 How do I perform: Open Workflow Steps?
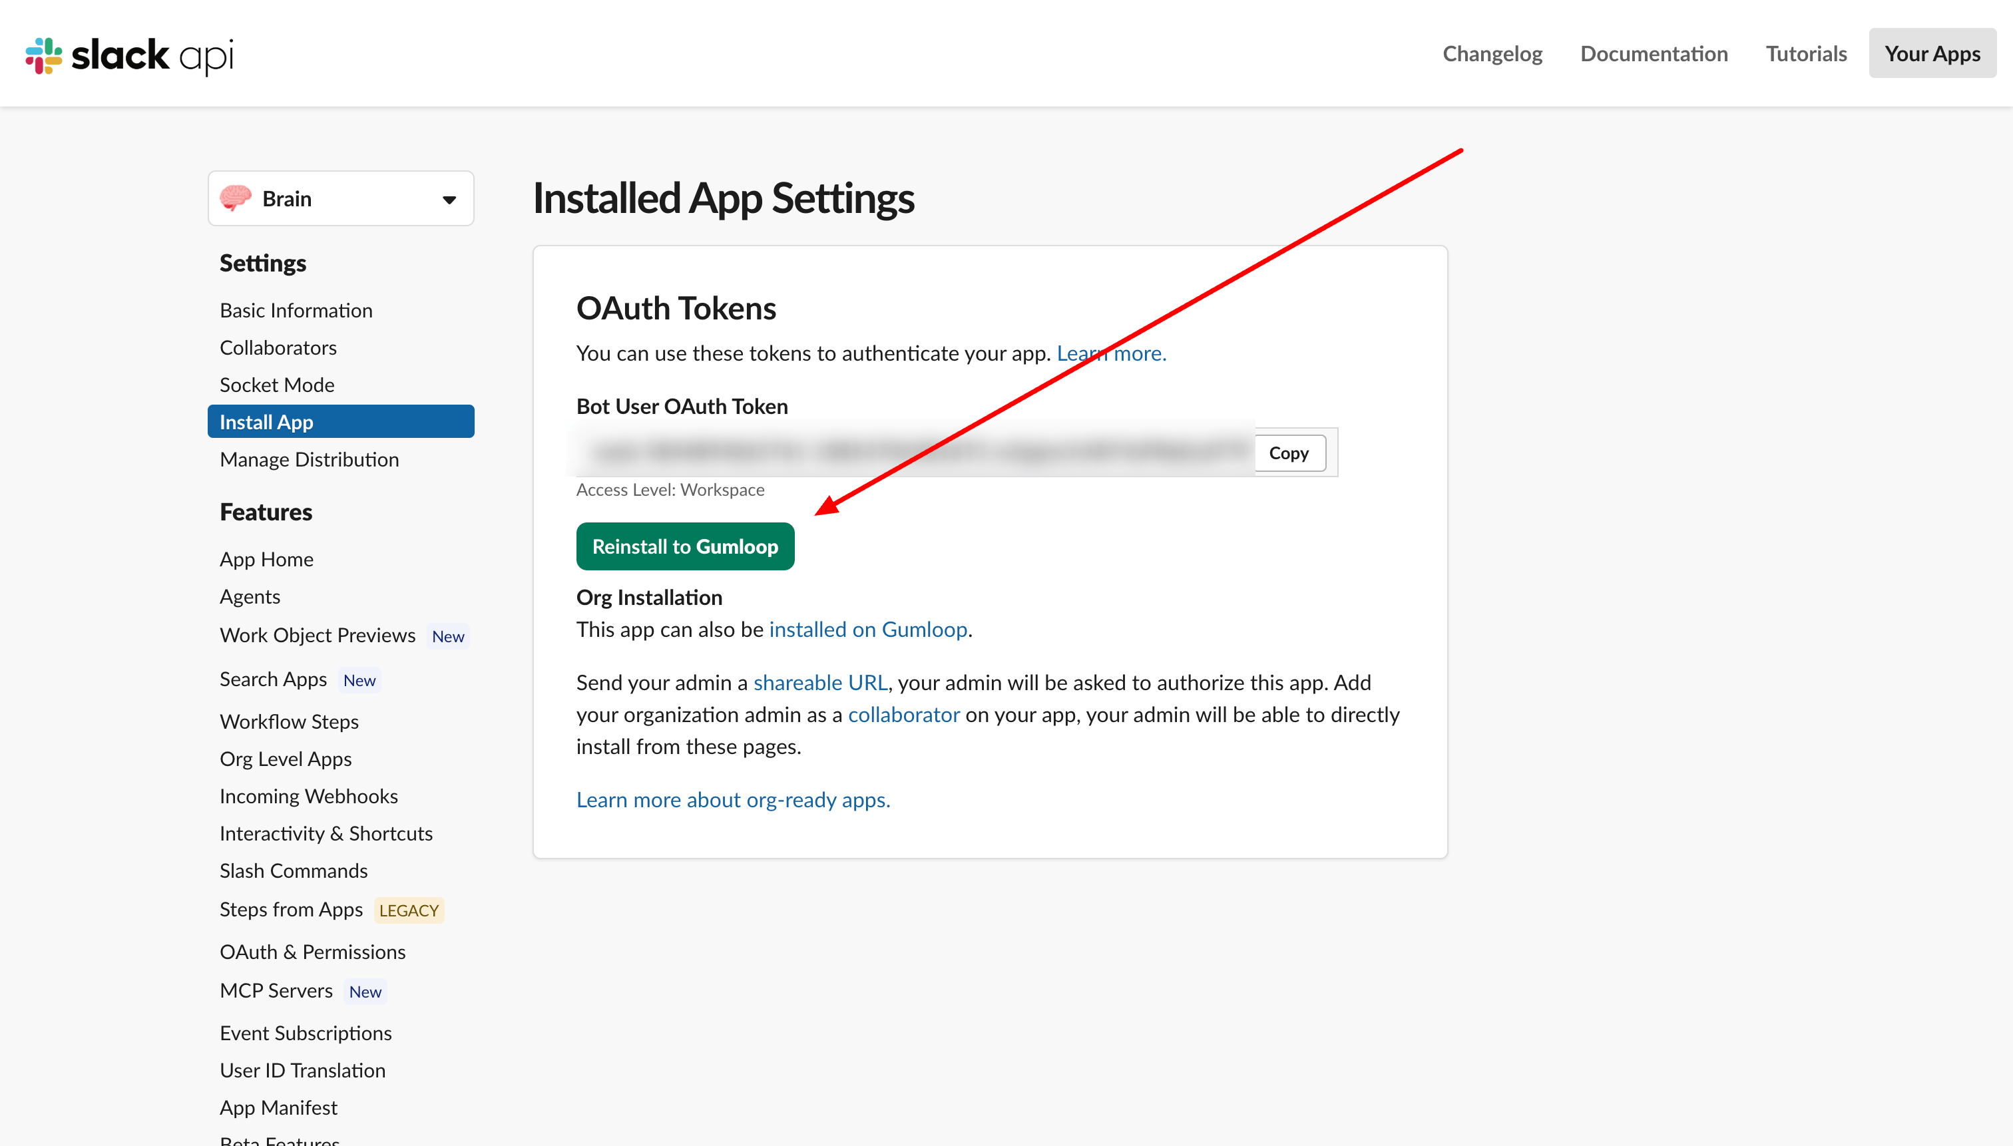pyautogui.click(x=289, y=721)
